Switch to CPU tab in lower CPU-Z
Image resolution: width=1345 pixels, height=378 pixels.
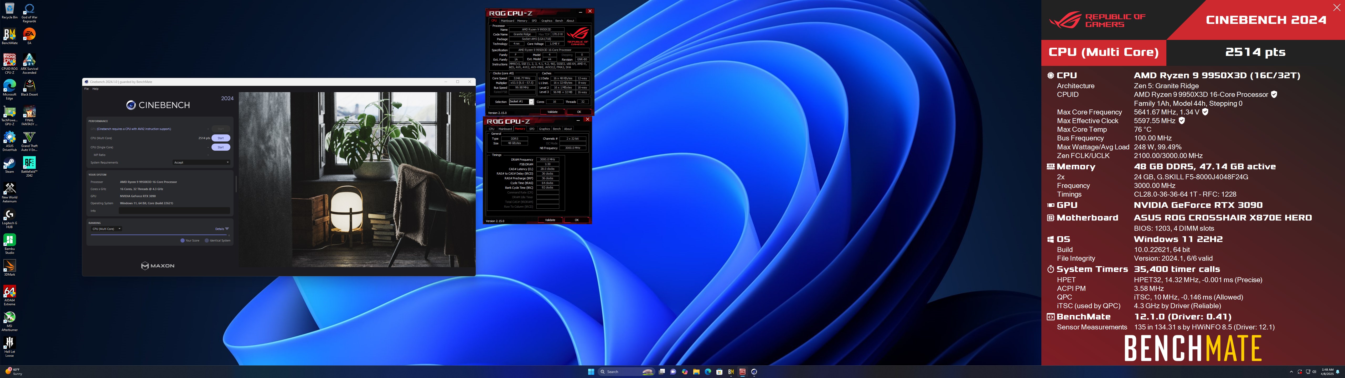491,129
